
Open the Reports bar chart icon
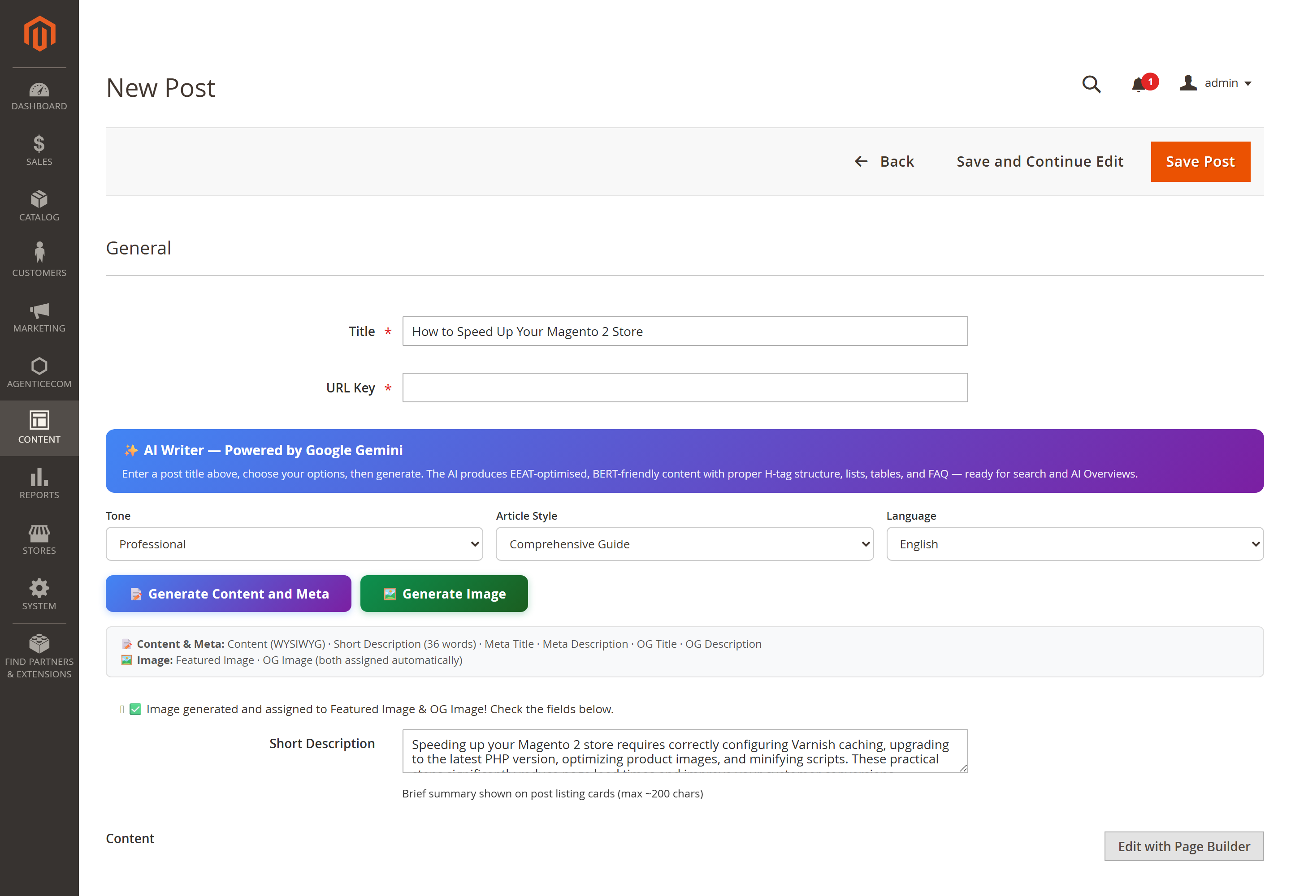(x=39, y=477)
